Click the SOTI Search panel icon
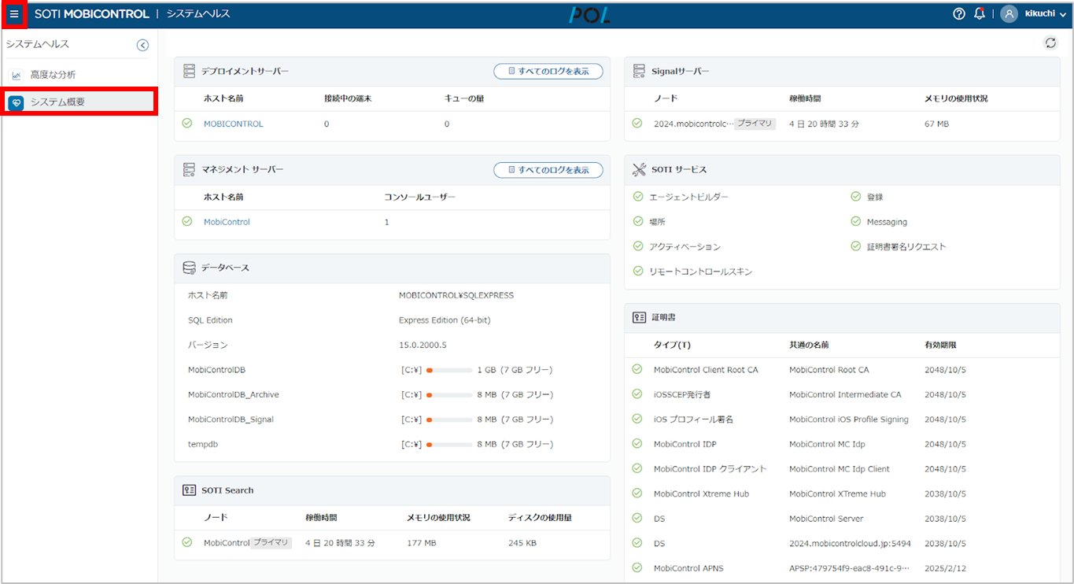The image size is (1074, 584). click(x=189, y=490)
